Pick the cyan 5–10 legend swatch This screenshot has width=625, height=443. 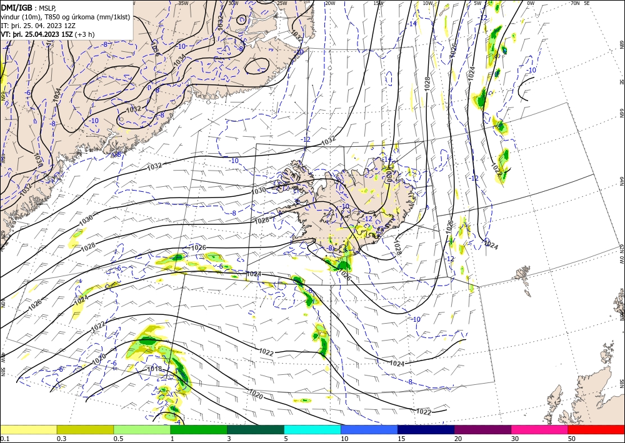point(312,429)
